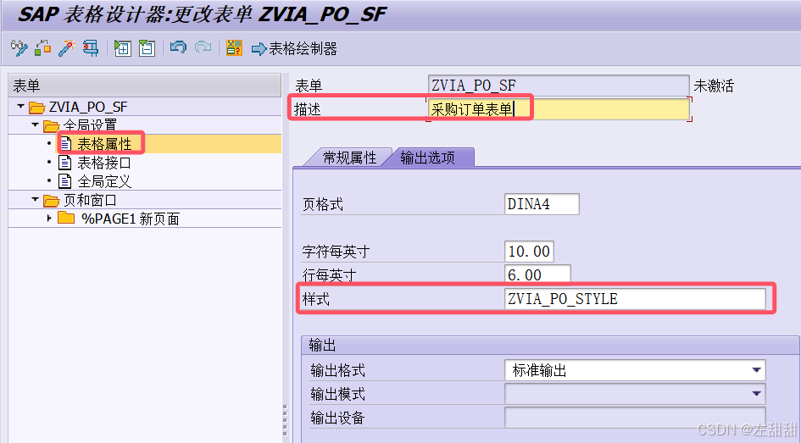801x443 pixels.
Task: Click the 描述 description field
Action: pos(559,109)
